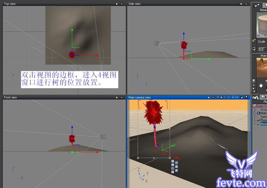Click the Side view title label
267x188 pixels.
tap(134, 4)
